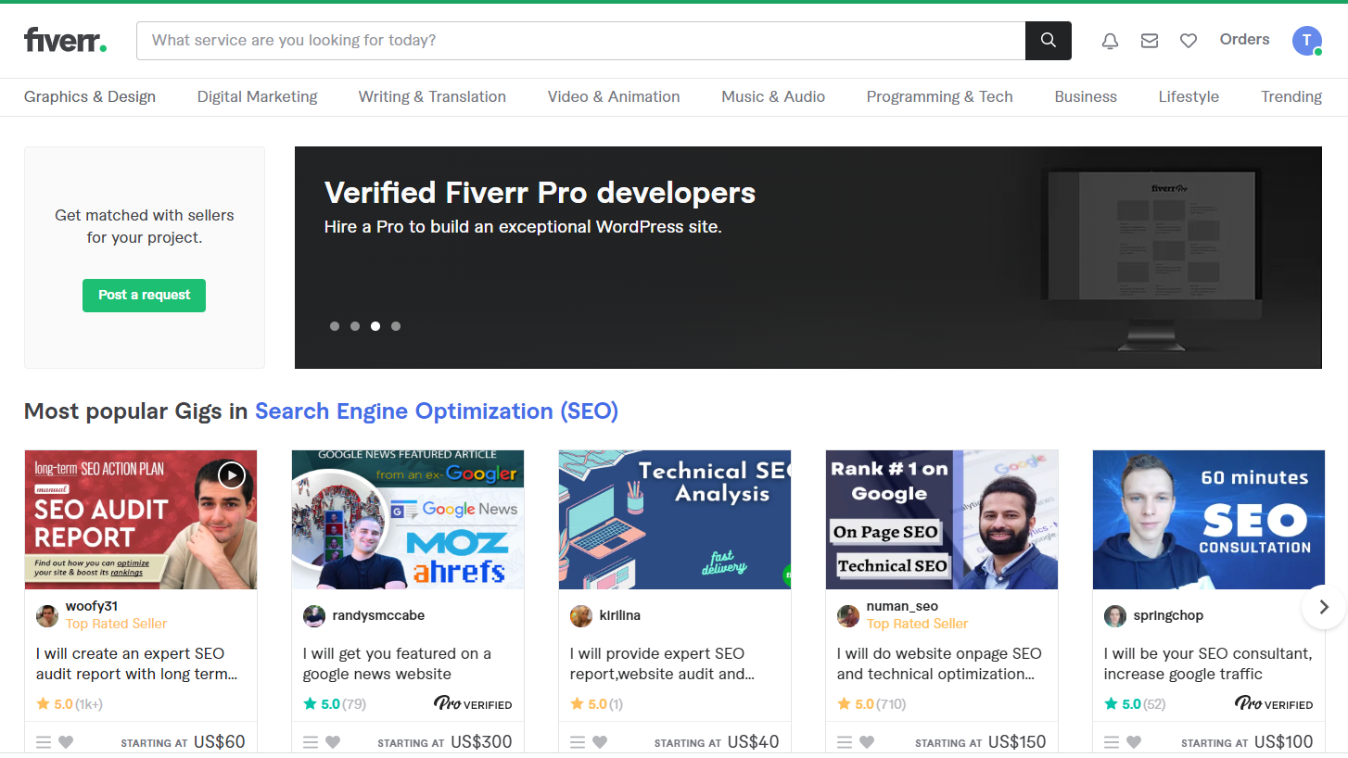Image resolution: width=1348 pixels, height=758 pixels.
Task: Open 'I will get you featured on a google news' title
Action: click(x=398, y=663)
